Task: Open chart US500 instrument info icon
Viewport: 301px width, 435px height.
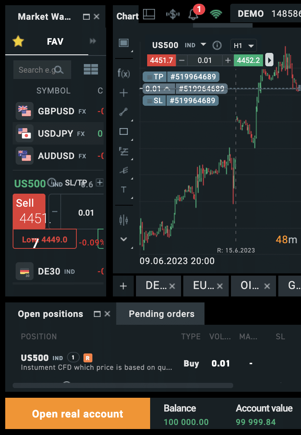Action: tap(217, 45)
